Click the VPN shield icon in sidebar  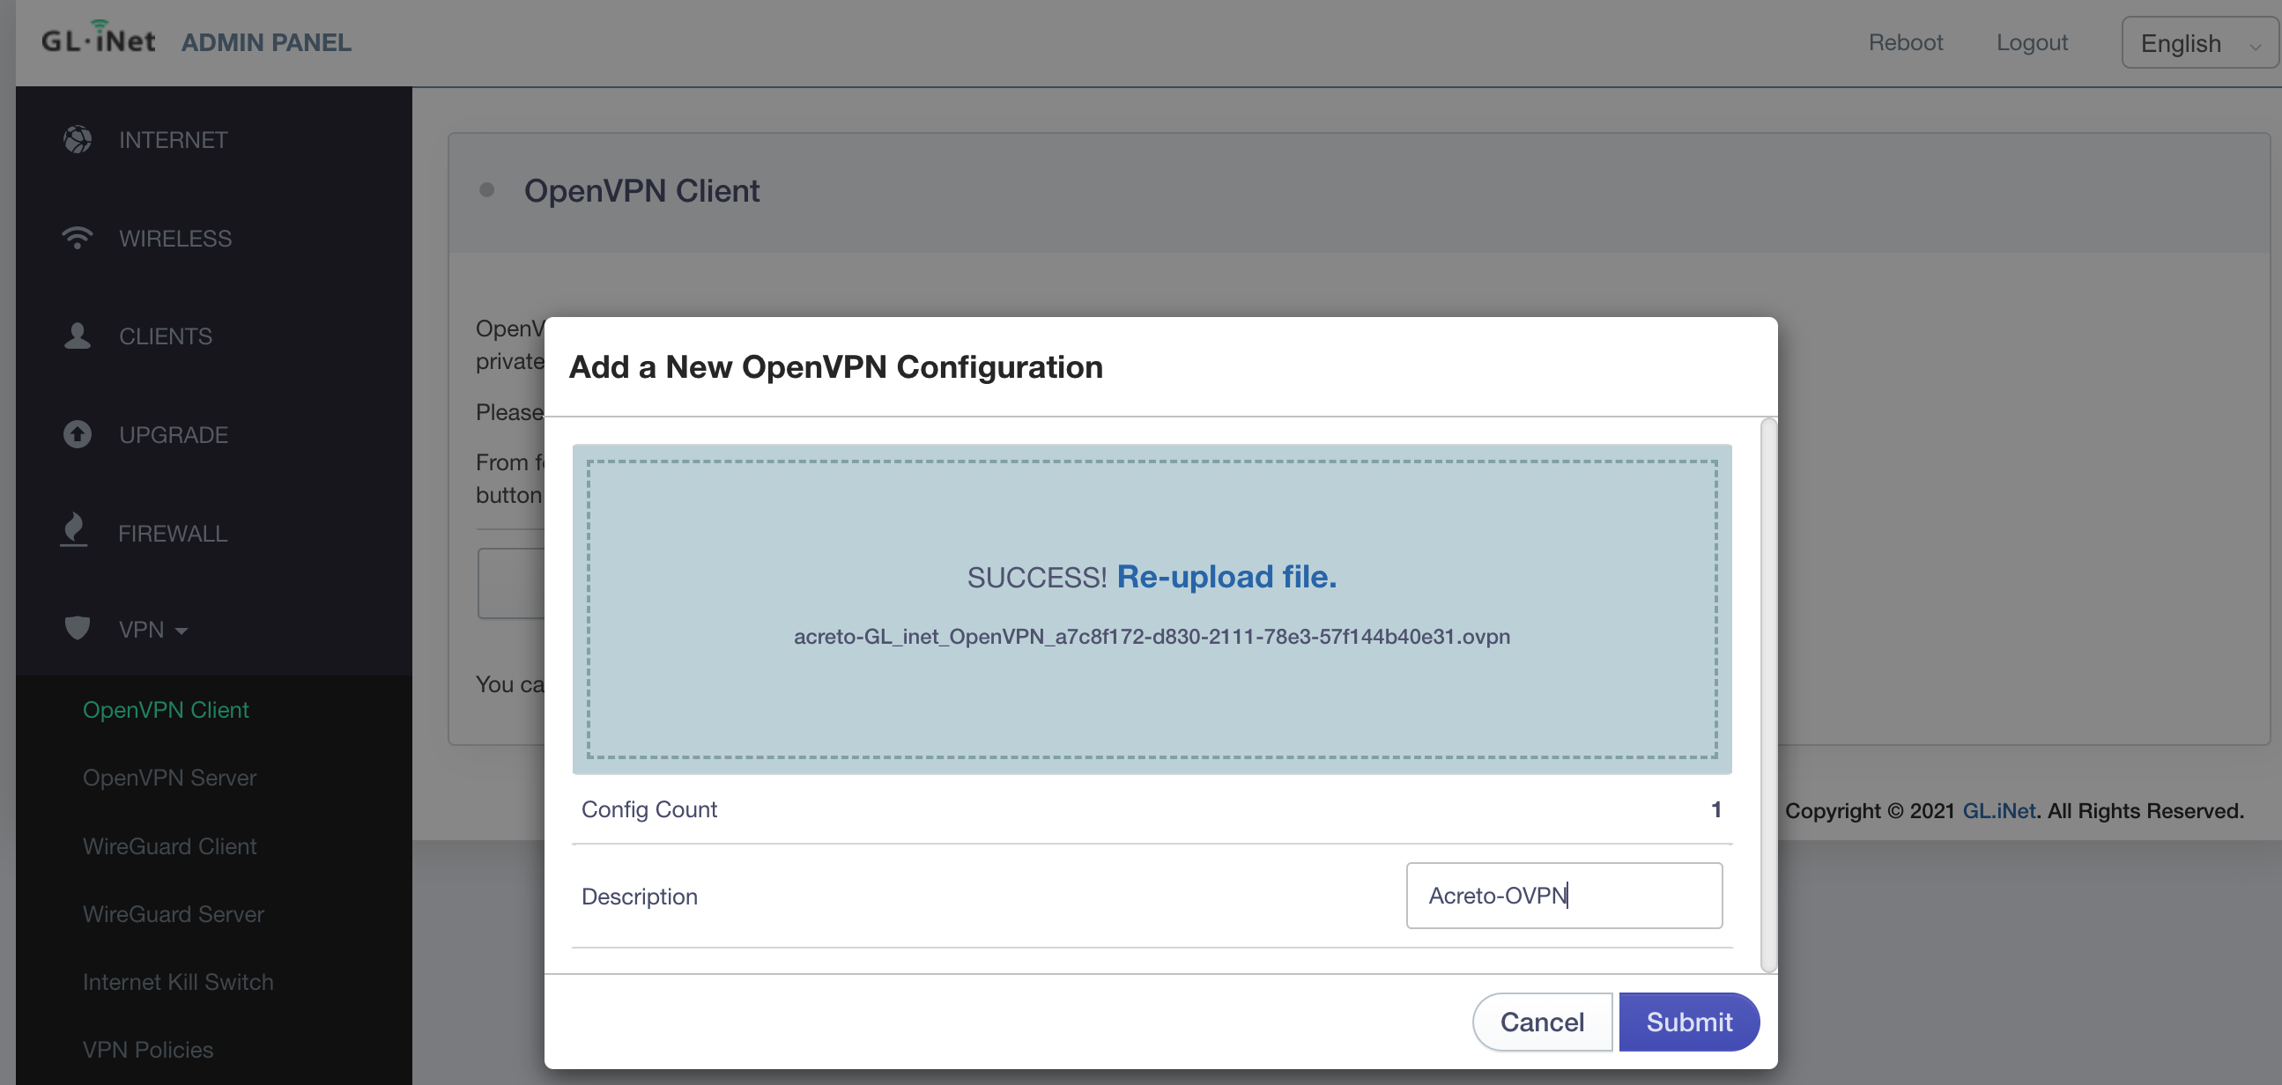point(77,628)
